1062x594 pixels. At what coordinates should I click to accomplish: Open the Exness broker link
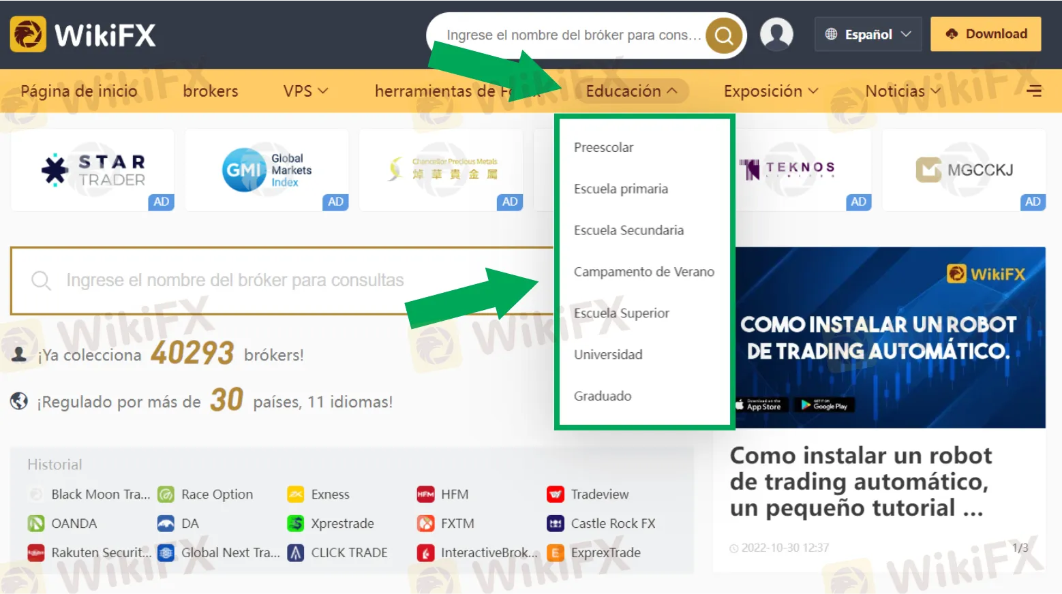pos(330,494)
